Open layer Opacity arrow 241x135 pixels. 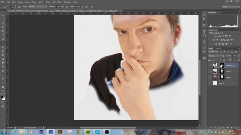pos(239,56)
